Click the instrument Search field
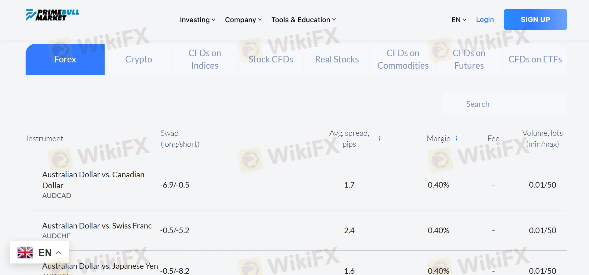Image resolution: width=589 pixels, height=275 pixels. (505, 104)
